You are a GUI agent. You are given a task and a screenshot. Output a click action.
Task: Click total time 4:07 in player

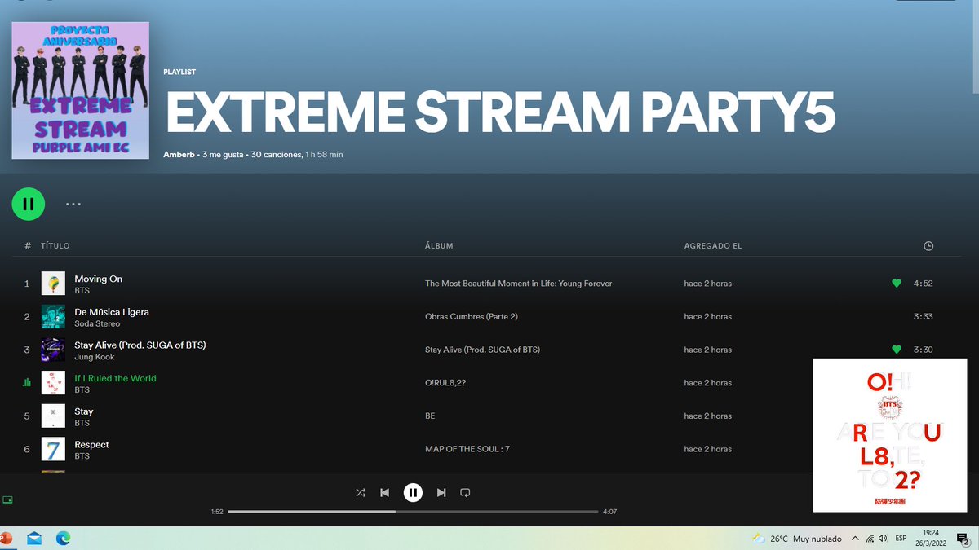pyautogui.click(x=610, y=512)
